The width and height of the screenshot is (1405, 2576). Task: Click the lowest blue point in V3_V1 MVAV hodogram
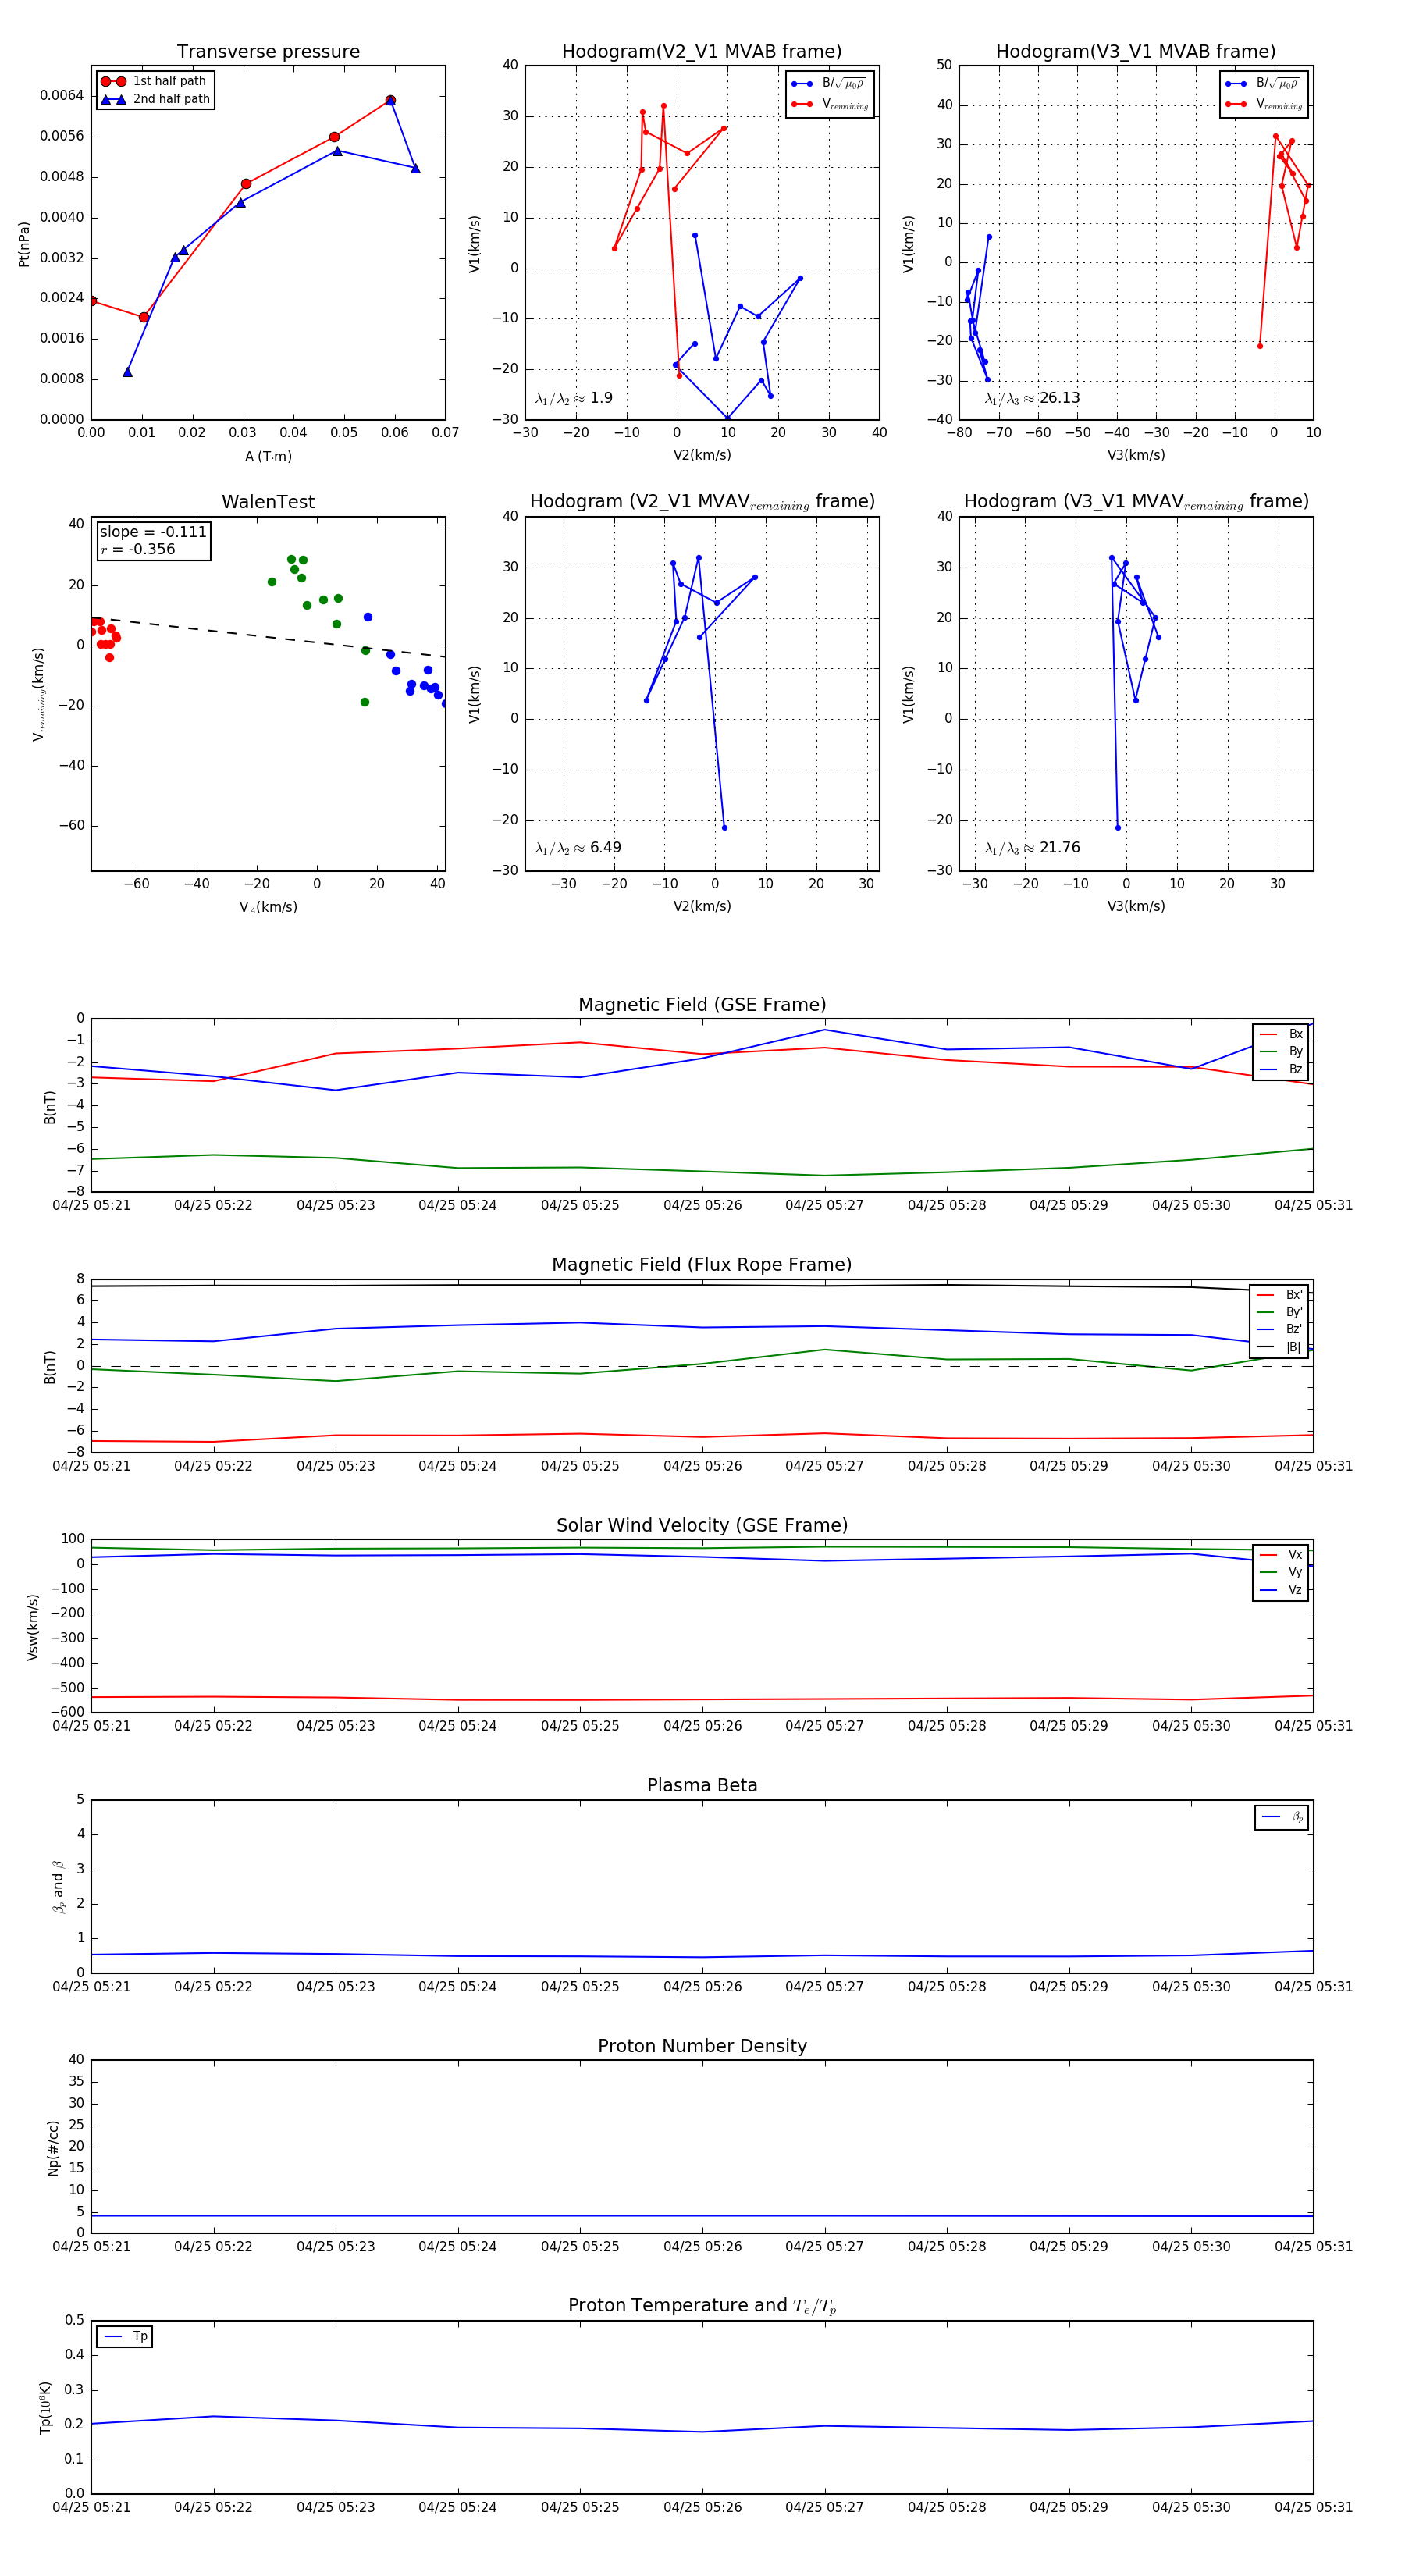[x=1118, y=827]
